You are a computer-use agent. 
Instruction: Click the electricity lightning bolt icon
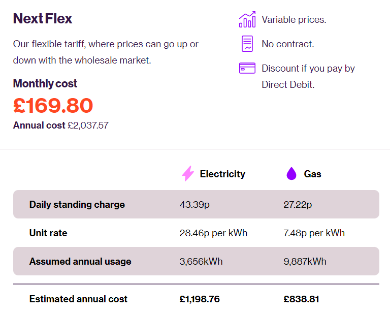pos(188,173)
